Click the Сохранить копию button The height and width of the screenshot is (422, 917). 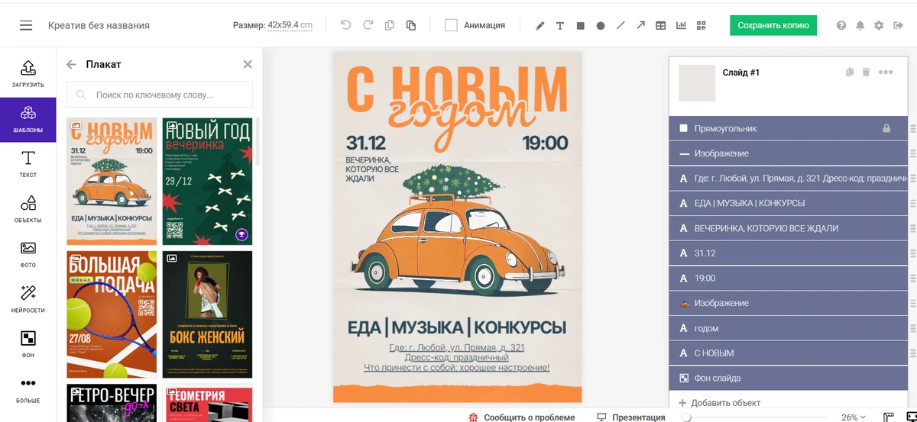773,25
